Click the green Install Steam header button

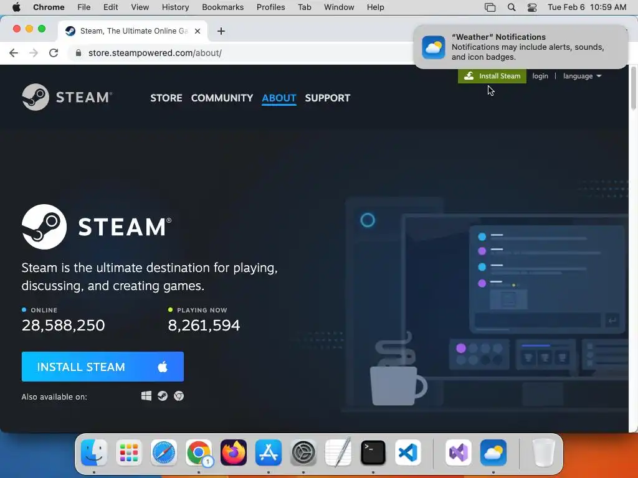[x=492, y=76]
